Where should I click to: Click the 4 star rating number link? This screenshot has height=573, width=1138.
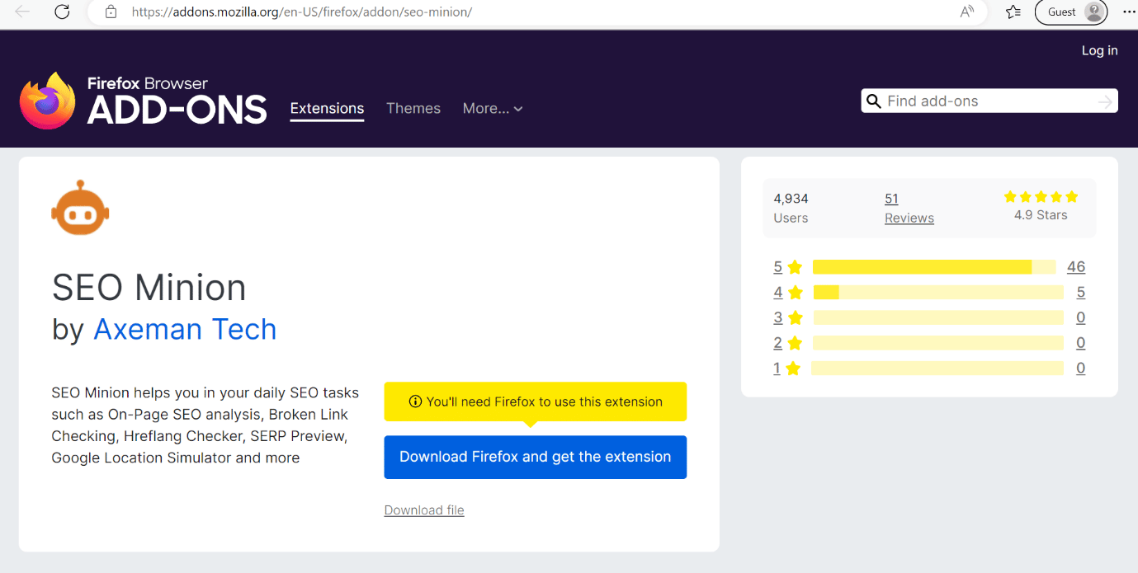(778, 293)
